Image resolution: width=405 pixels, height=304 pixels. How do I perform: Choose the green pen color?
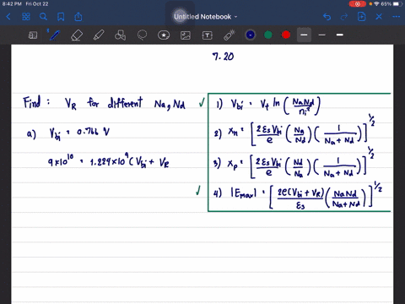[x=268, y=35]
